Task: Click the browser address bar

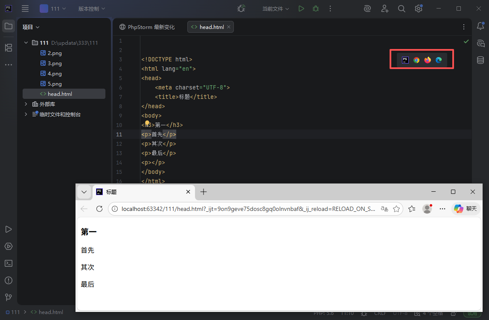Action: coord(247,209)
